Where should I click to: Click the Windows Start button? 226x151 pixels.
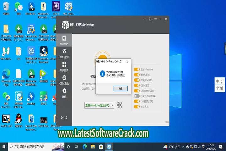click(4, 147)
